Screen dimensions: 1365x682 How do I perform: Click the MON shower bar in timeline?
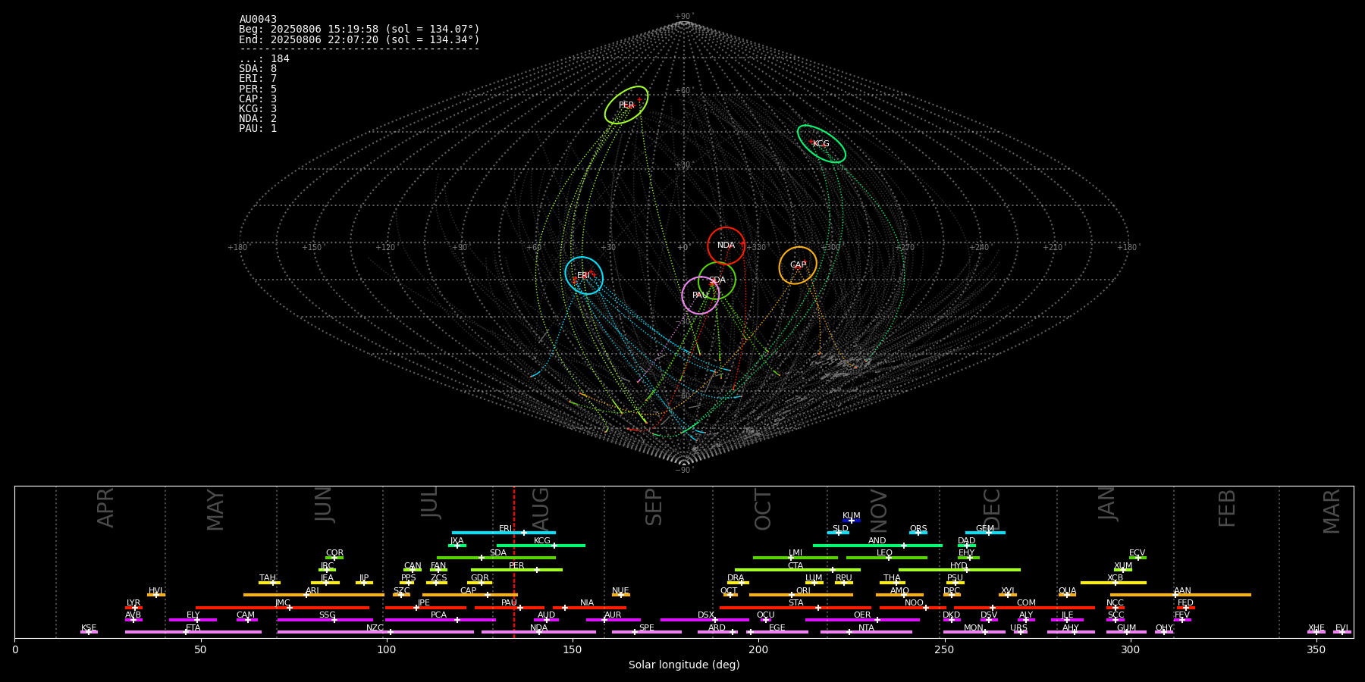click(974, 632)
